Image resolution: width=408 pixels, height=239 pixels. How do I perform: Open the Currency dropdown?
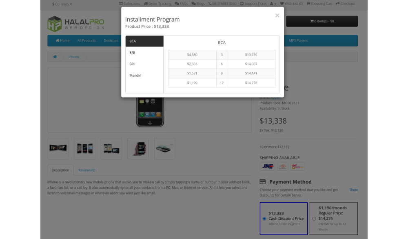[x=62, y=4]
